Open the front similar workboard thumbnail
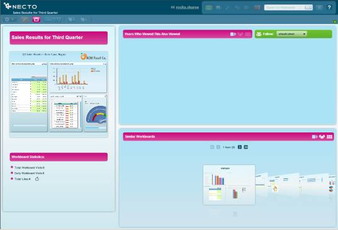The image size is (338, 230). (229, 185)
